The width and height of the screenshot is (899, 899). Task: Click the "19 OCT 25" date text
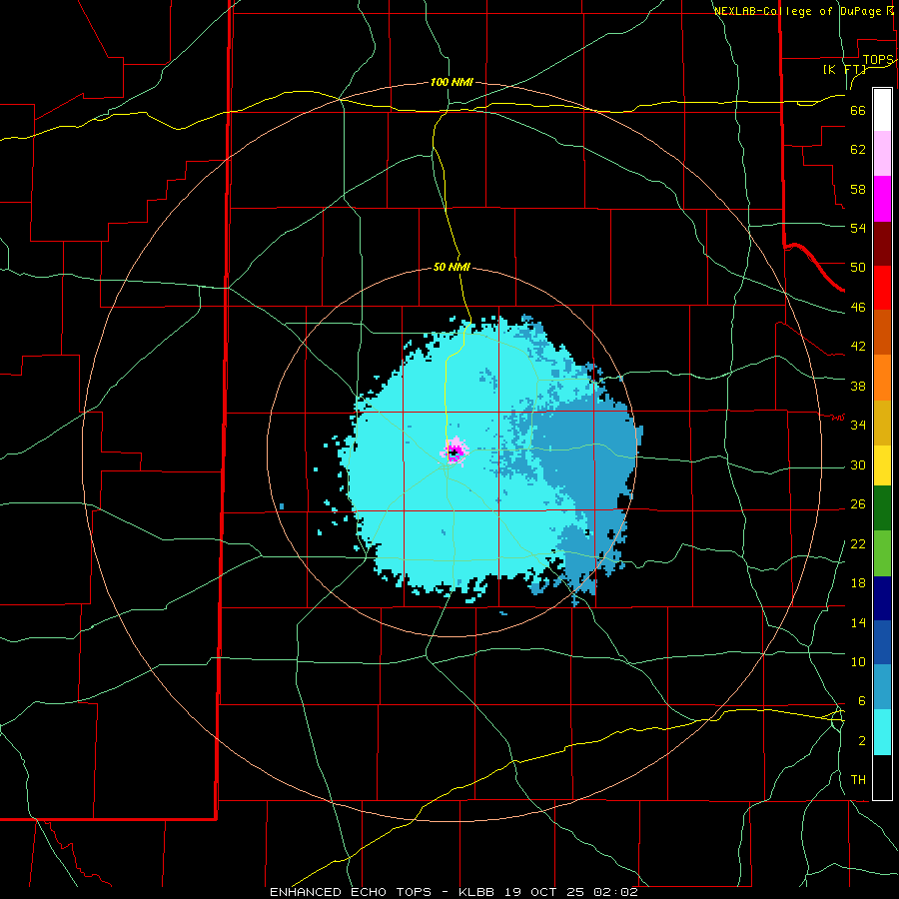[546, 892]
